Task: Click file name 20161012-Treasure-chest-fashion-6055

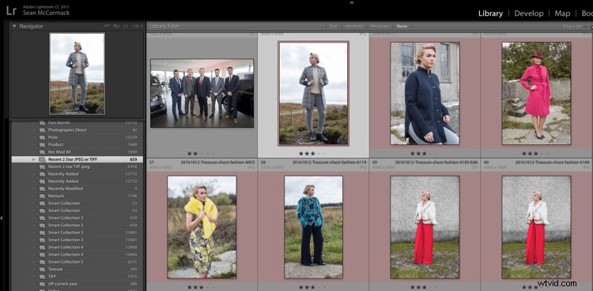Action: pyautogui.click(x=218, y=162)
